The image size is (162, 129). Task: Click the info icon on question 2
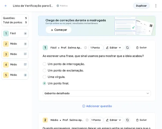(x=87, y=120)
